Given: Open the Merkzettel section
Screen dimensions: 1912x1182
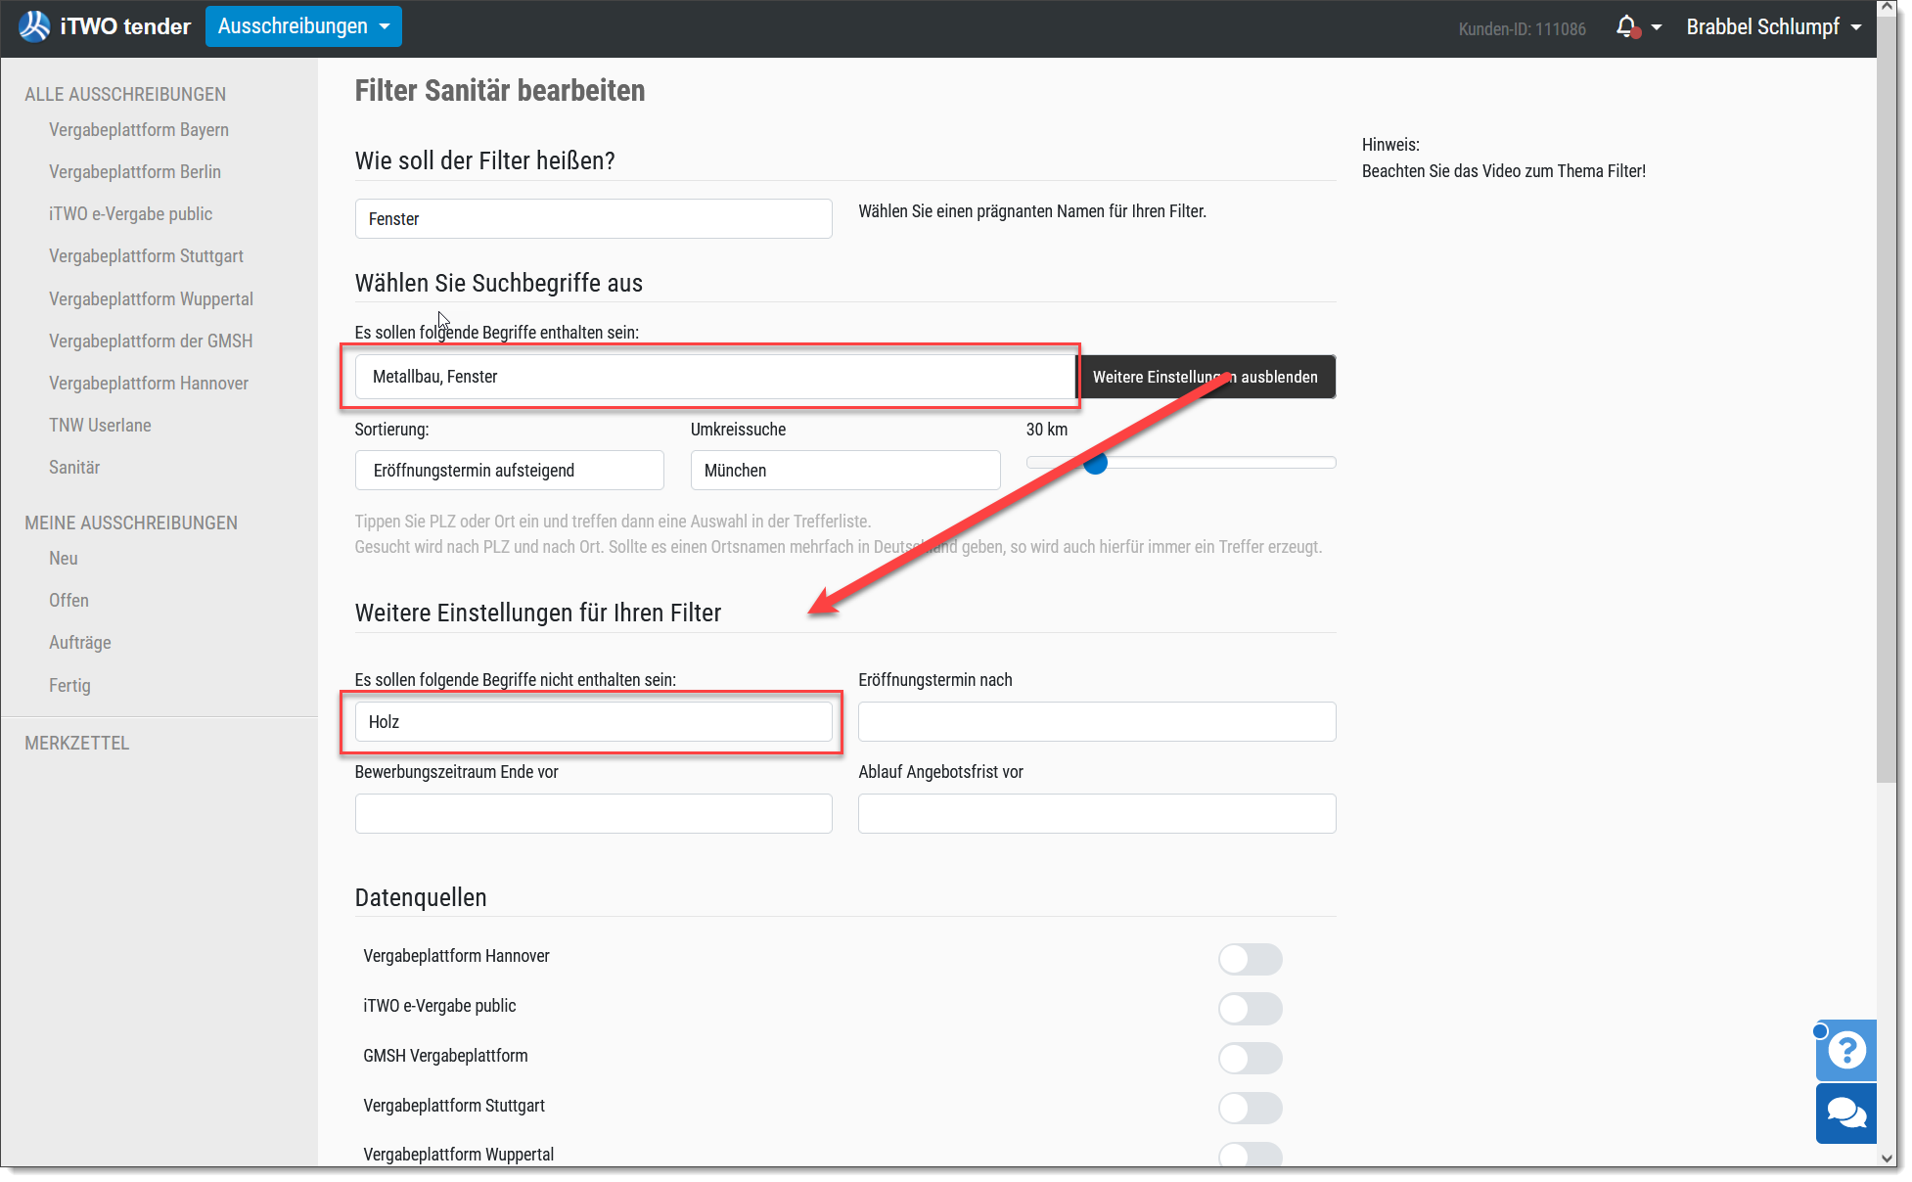Looking at the screenshot, I should tap(77, 744).
